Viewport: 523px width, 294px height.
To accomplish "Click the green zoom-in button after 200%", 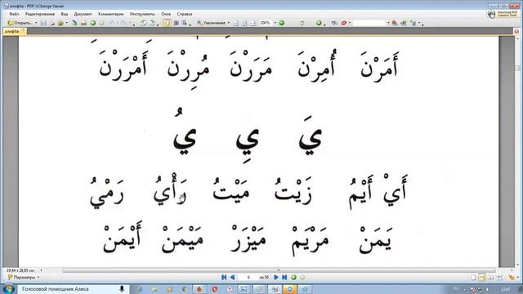I will (x=281, y=23).
